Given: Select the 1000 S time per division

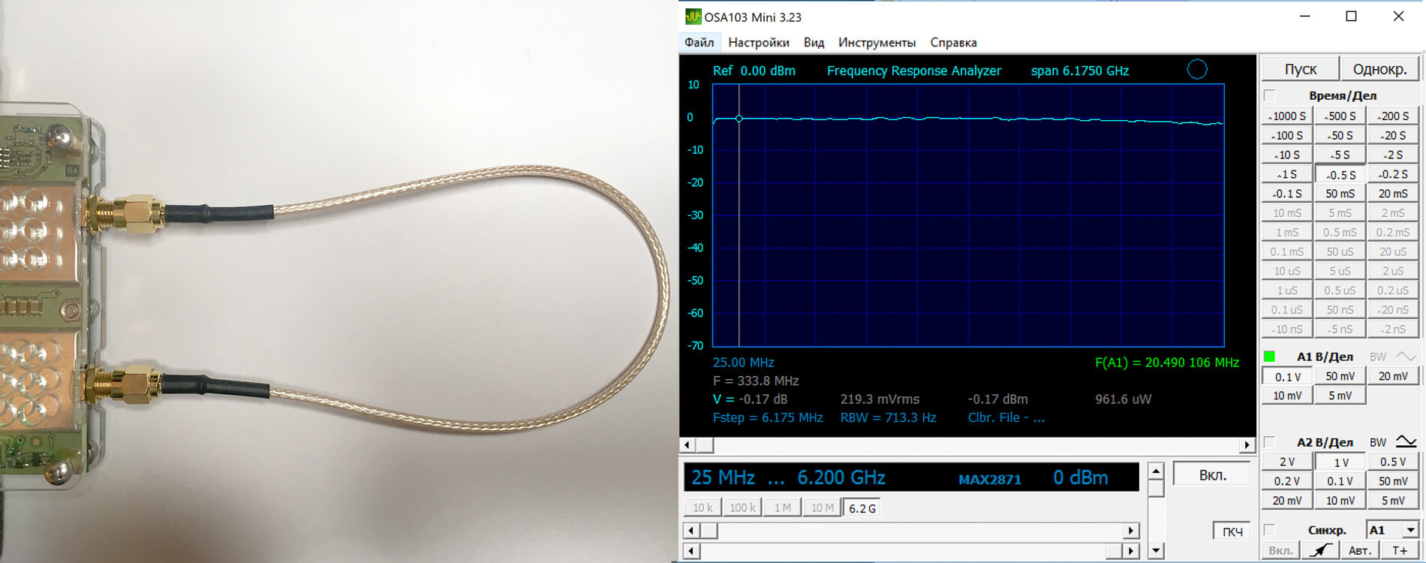Looking at the screenshot, I should click(1288, 116).
